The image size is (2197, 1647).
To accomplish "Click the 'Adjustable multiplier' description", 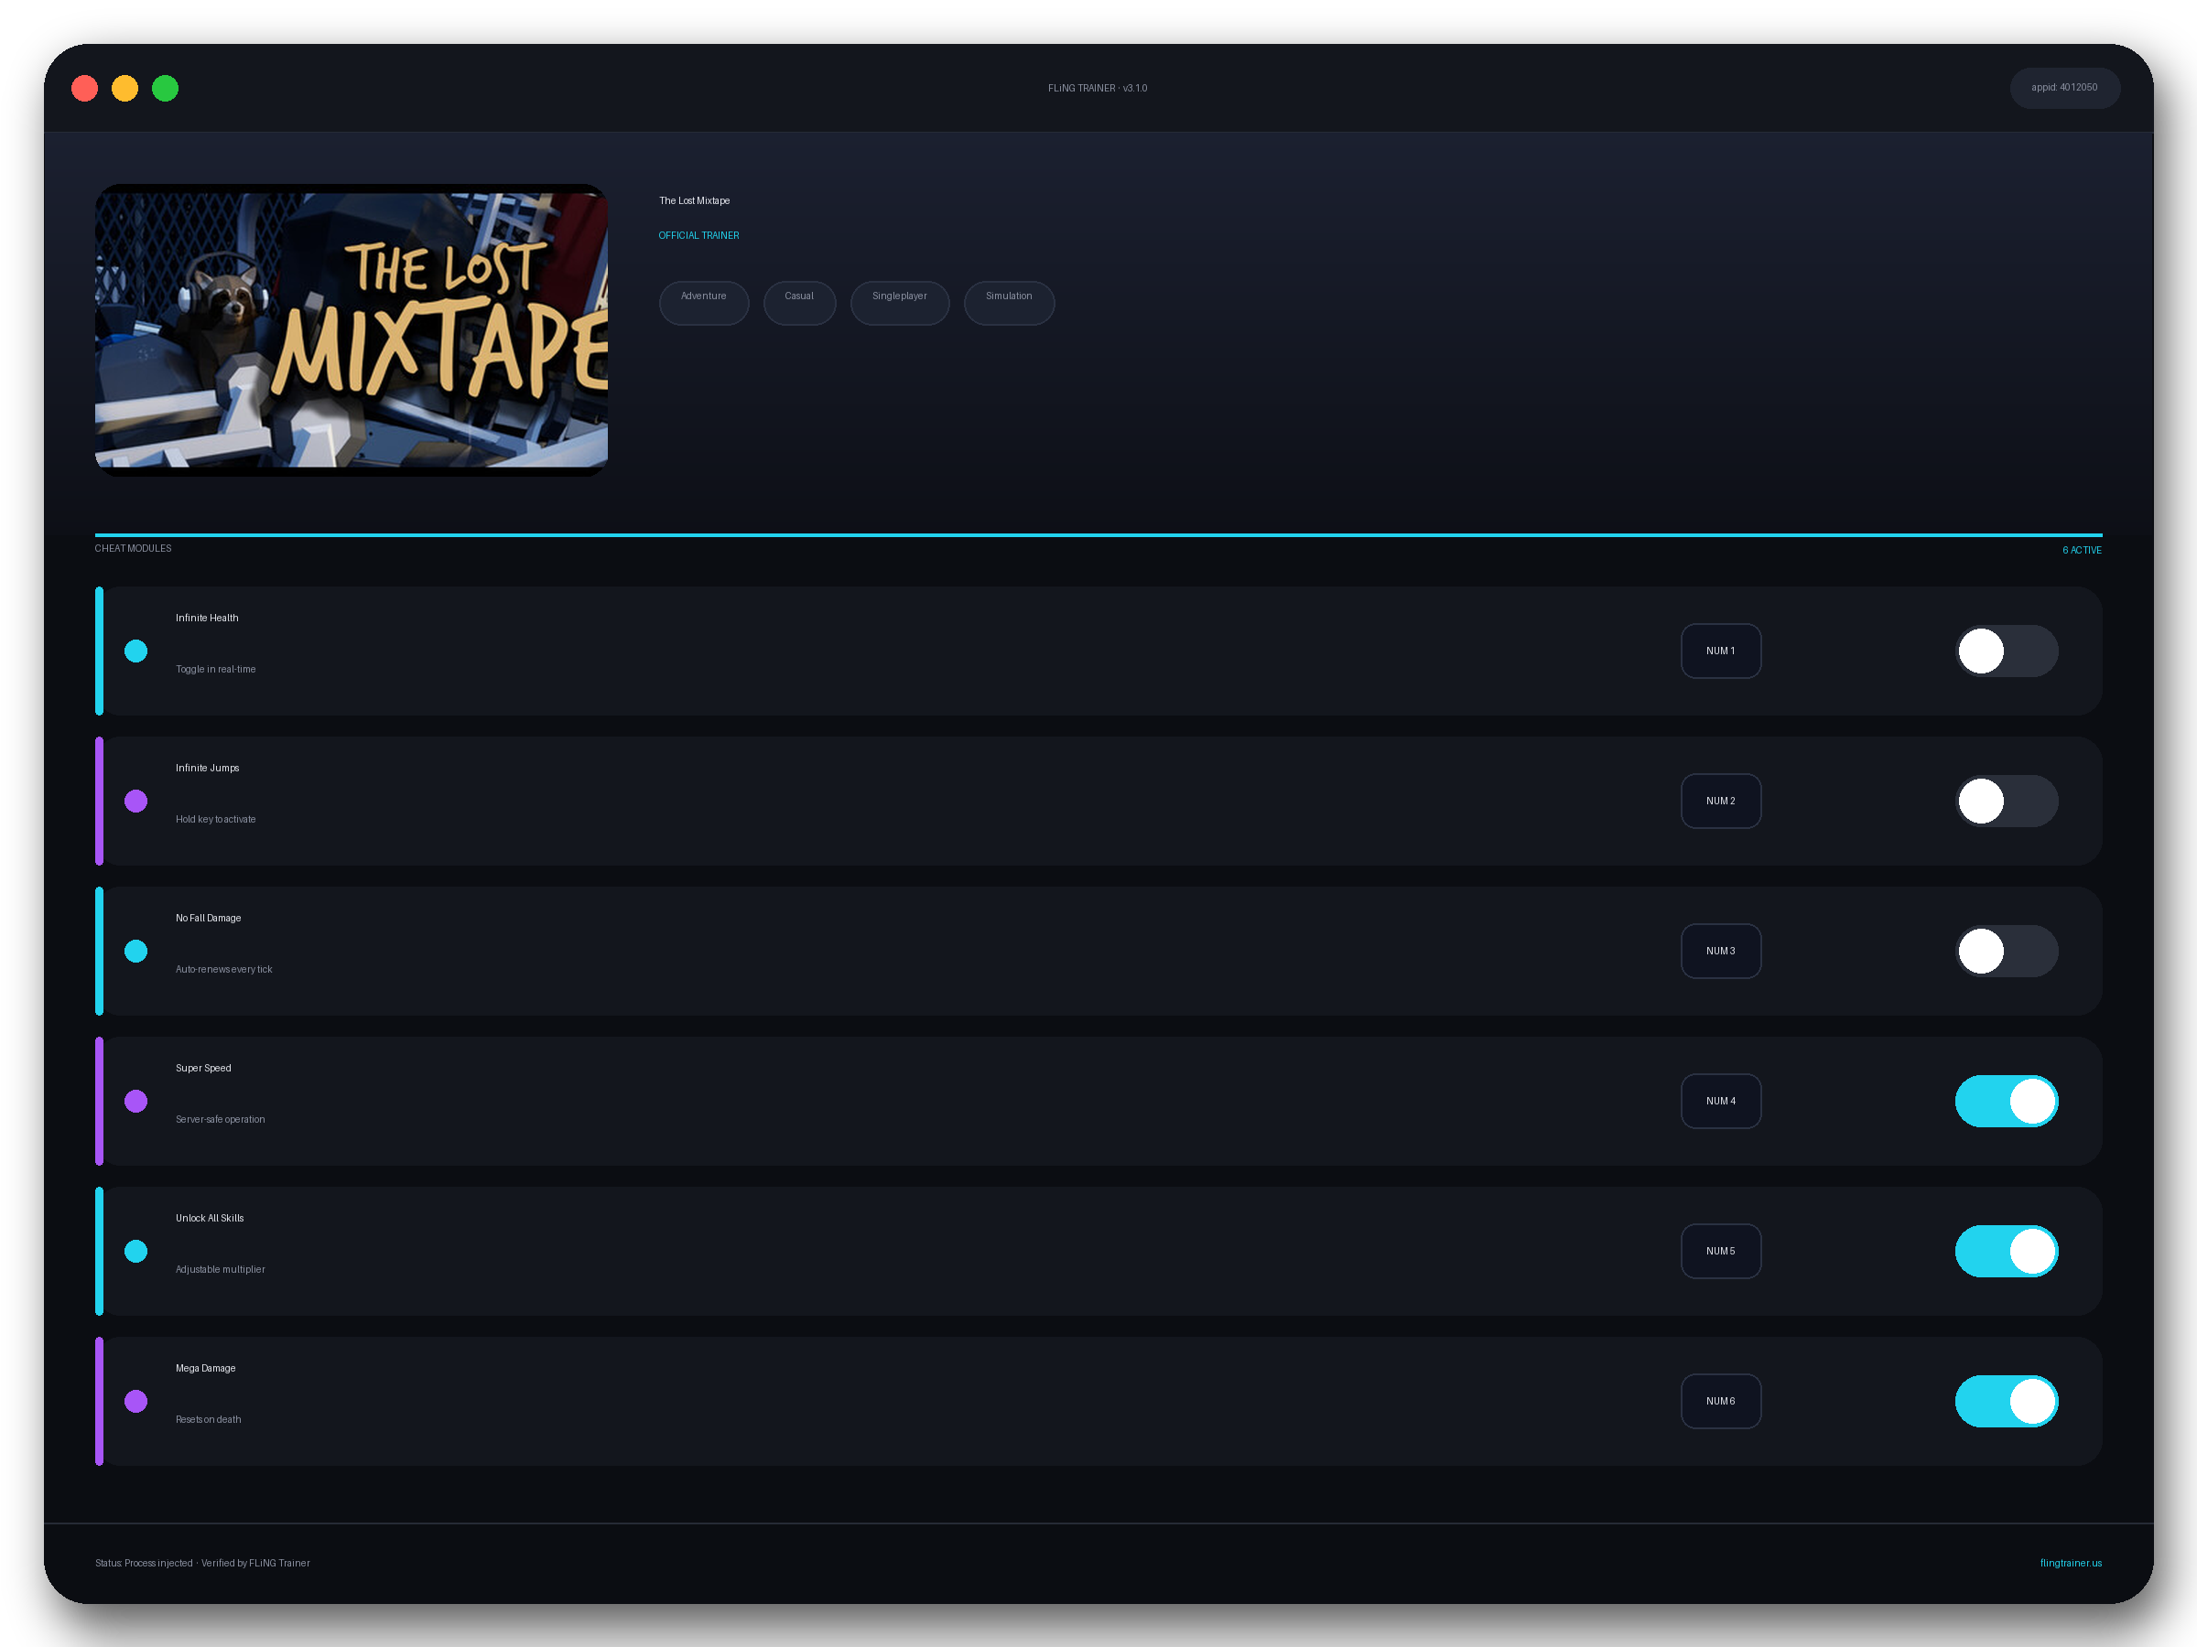I will click(x=221, y=1269).
